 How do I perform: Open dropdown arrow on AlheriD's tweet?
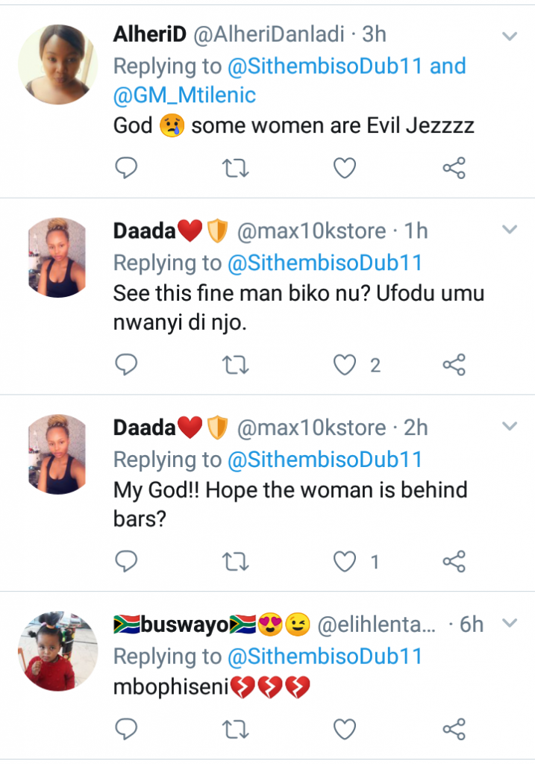pyautogui.click(x=509, y=36)
